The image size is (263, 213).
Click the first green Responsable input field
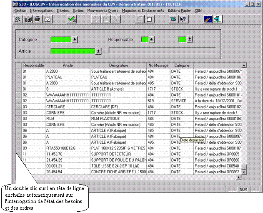[x=145, y=40]
